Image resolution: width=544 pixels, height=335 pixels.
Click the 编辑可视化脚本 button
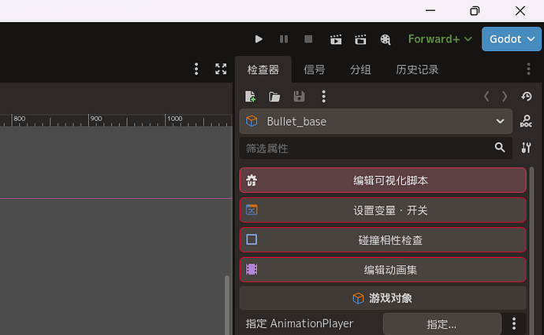pos(382,180)
